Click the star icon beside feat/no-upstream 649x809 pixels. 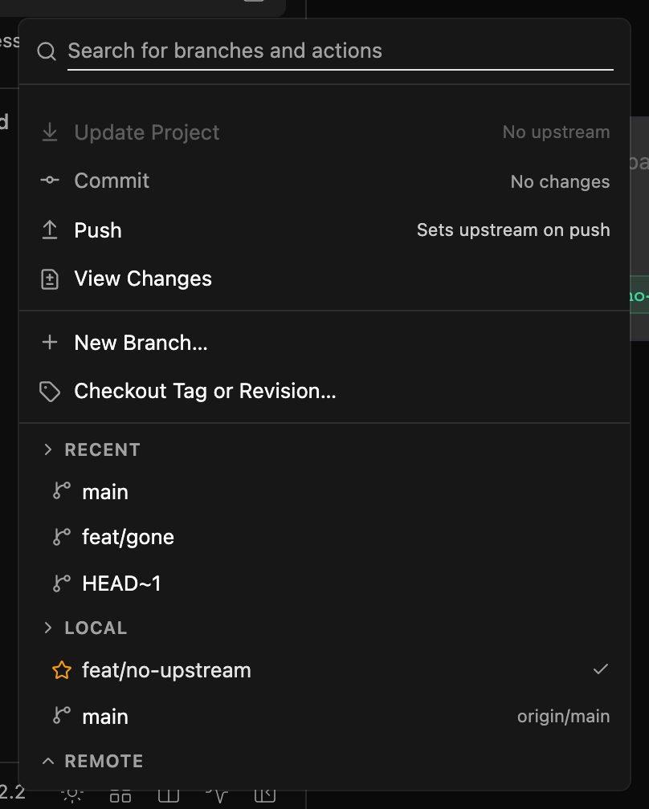click(62, 670)
